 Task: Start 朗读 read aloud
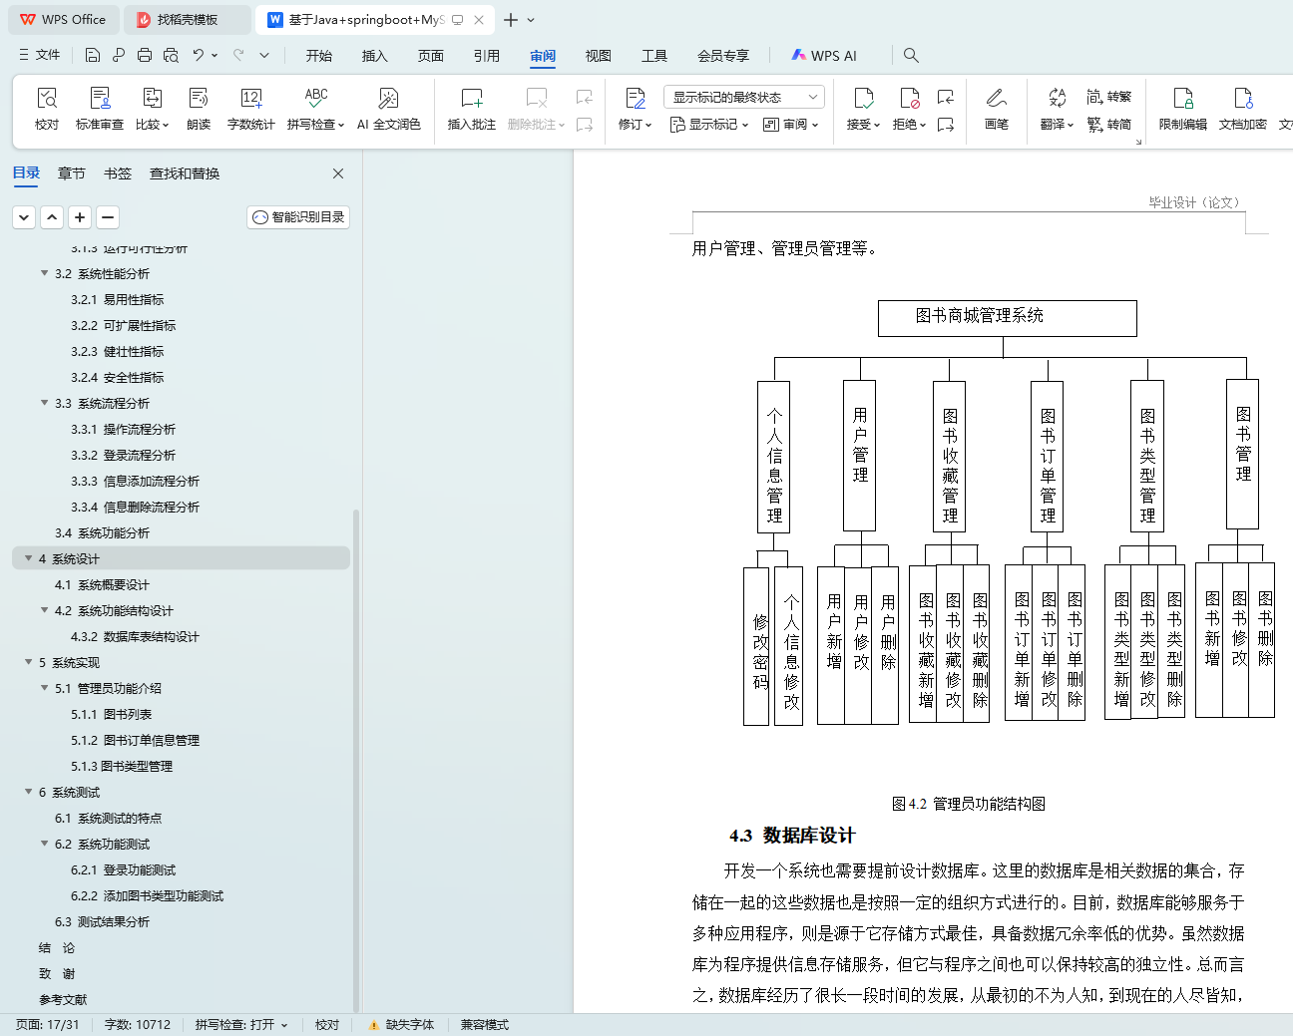click(x=199, y=109)
